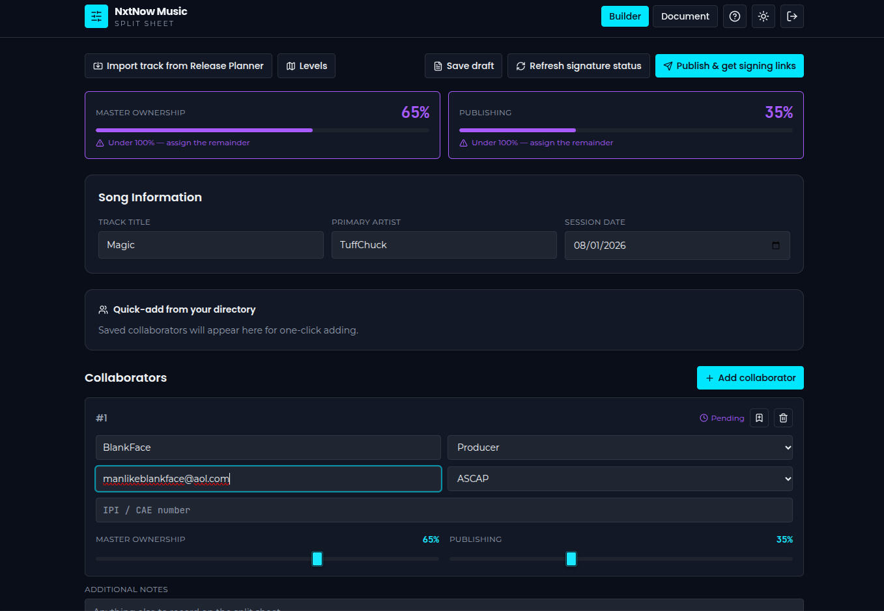Viewport: 884px width, 611px height.
Task: Open the Levels button
Action: [x=307, y=66]
